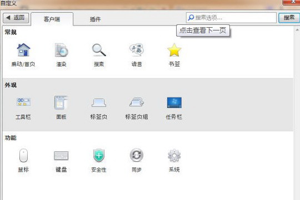The width and height of the screenshot is (300, 200).
Task: Click the 键盘 label text
Action: (x=61, y=170)
